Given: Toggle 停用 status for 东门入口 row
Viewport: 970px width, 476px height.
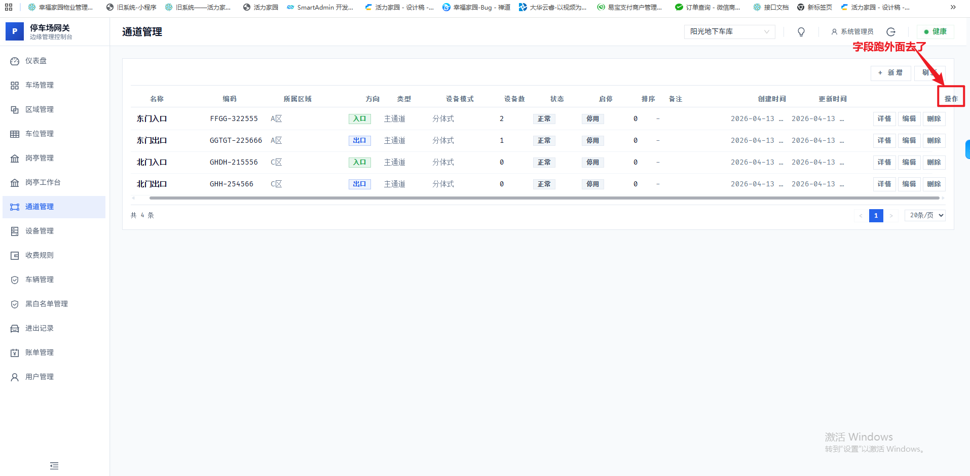Looking at the screenshot, I should tap(592, 119).
